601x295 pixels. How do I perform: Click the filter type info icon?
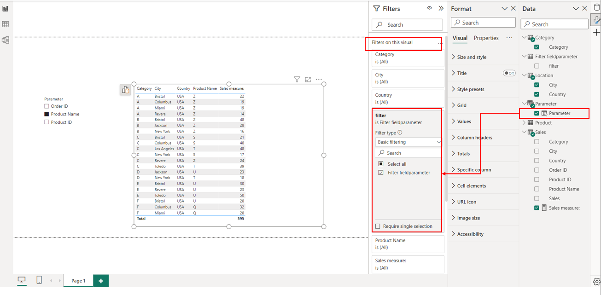pos(400,133)
